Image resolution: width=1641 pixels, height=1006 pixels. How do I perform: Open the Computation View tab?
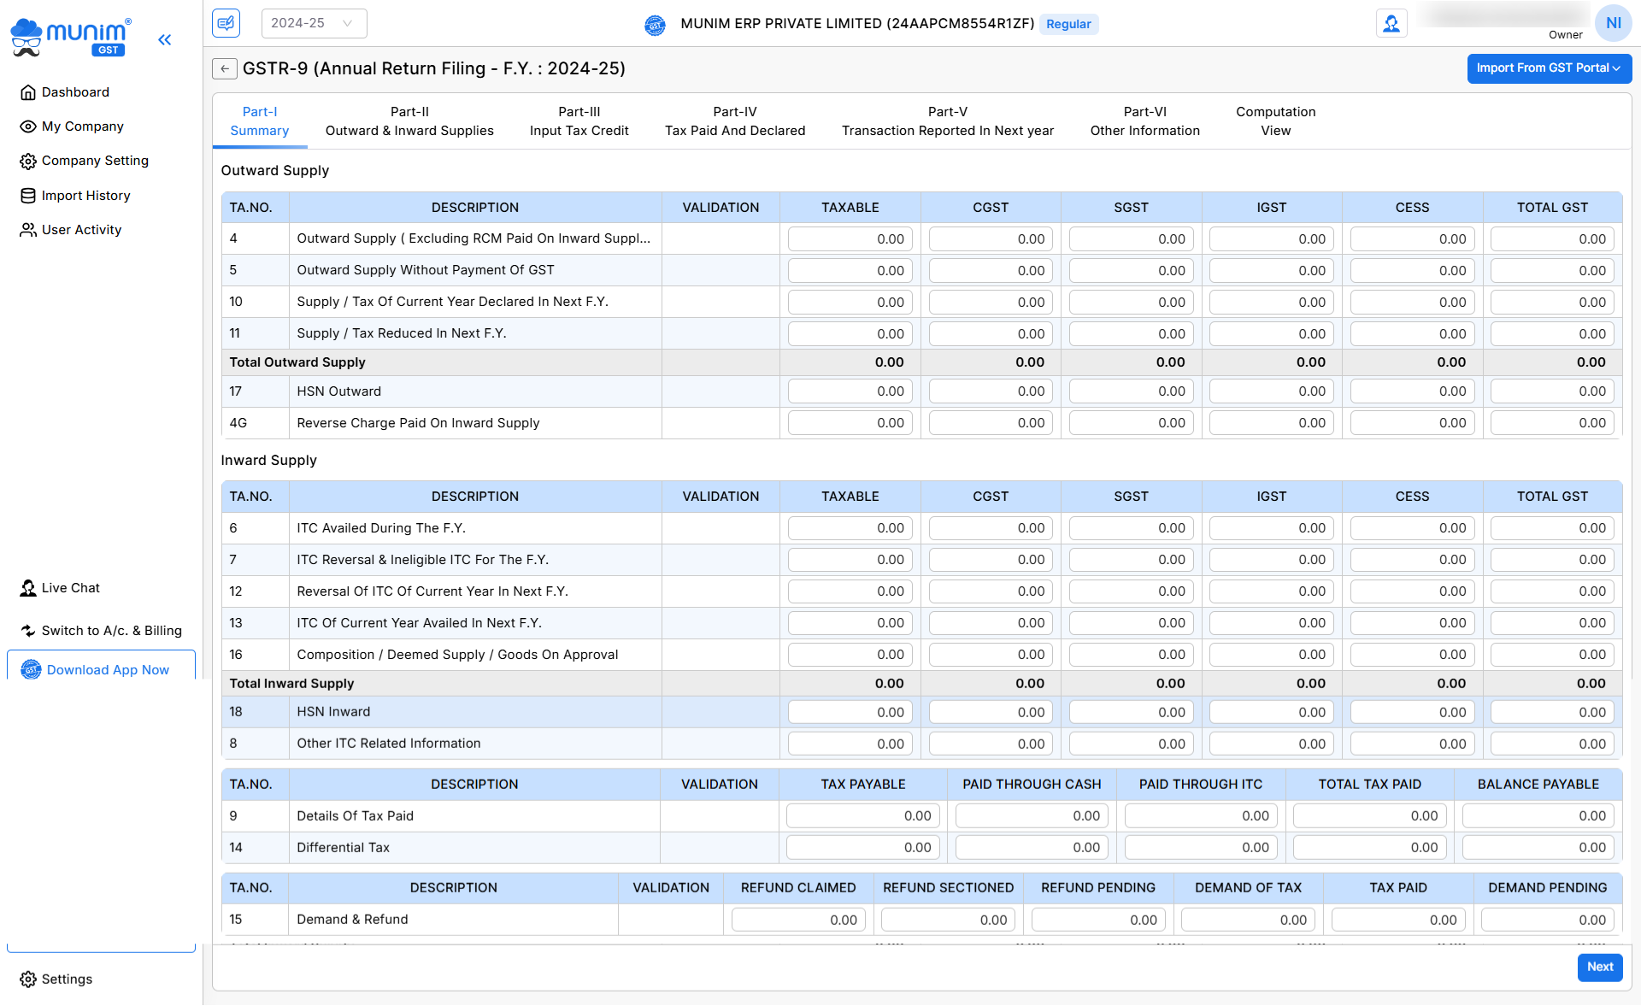(1275, 121)
